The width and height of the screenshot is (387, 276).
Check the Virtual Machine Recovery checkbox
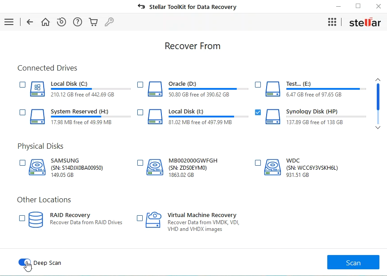[140, 218]
